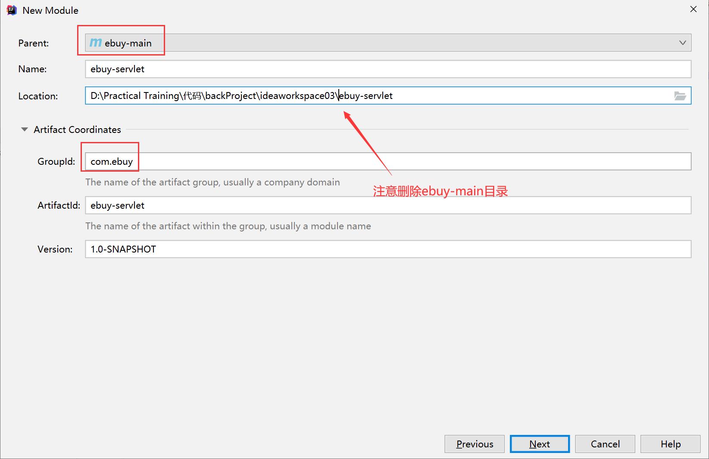This screenshot has width=709, height=459.
Task: Open folder browser for Location field
Action: pyautogui.click(x=680, y=95)
